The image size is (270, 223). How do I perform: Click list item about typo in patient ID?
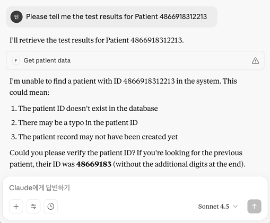[74, 122]
